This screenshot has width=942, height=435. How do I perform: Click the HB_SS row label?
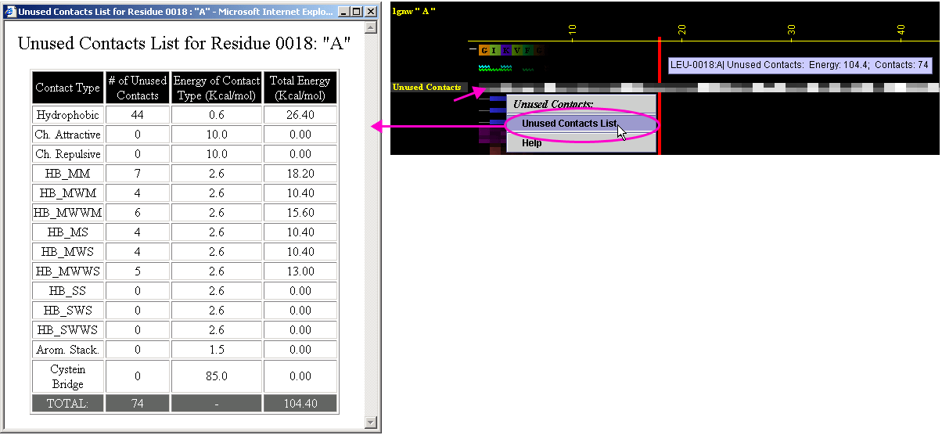(68, 291)
